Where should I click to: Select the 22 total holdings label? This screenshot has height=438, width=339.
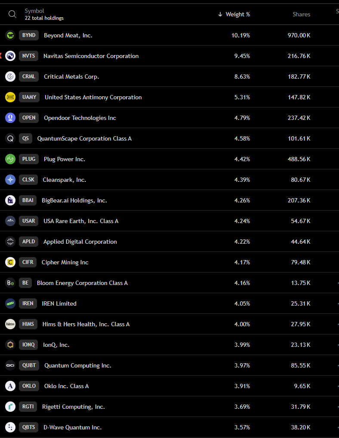[x=44, y=18]
